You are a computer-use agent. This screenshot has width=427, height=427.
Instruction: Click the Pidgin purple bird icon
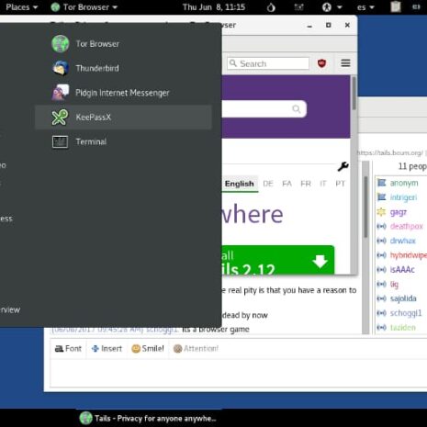(x=60, y=93)
